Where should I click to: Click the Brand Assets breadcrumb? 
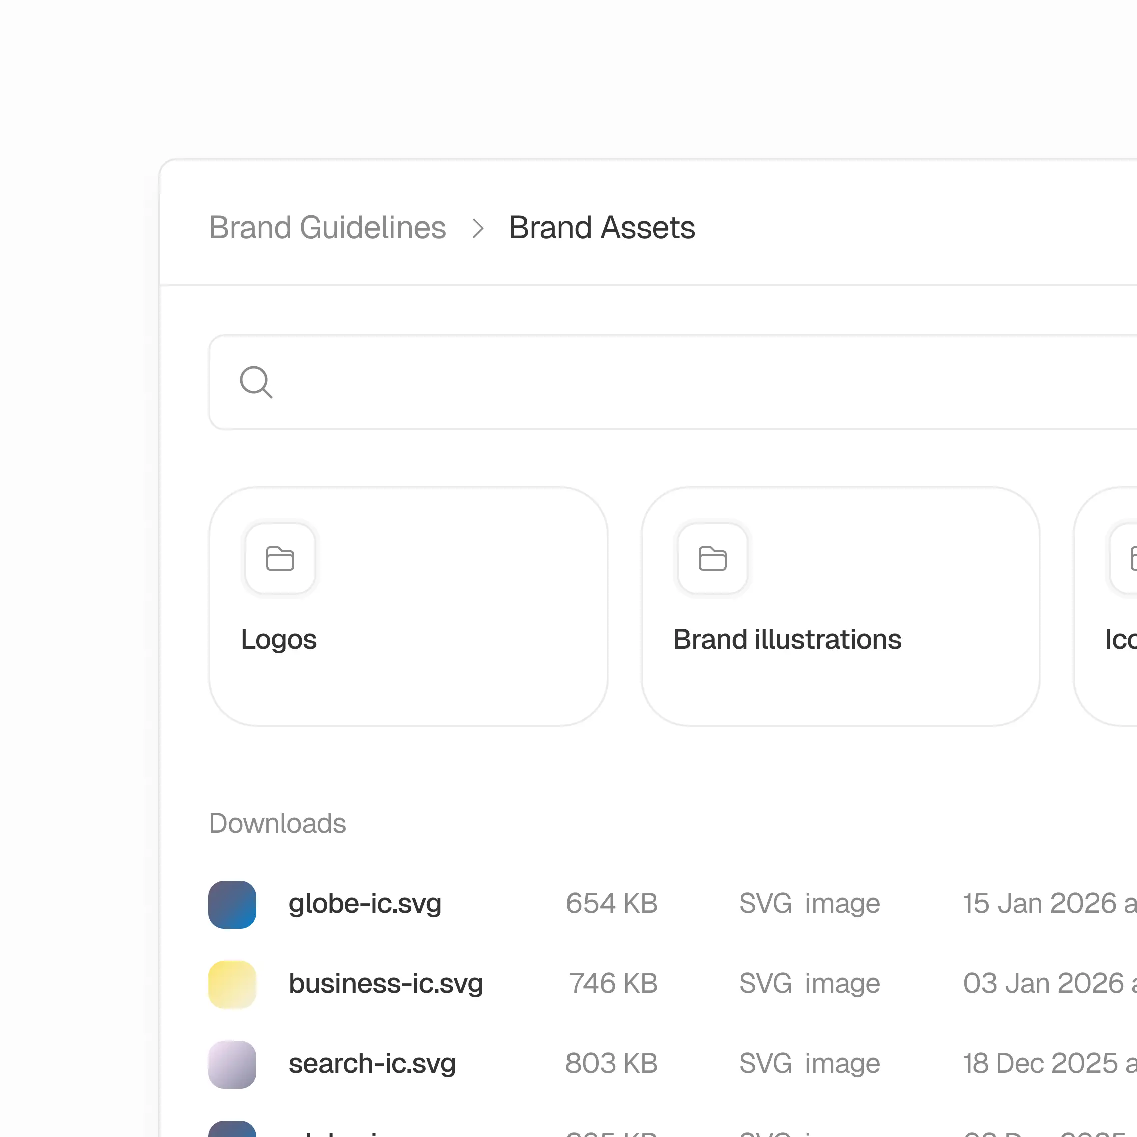tap(602, 228)
